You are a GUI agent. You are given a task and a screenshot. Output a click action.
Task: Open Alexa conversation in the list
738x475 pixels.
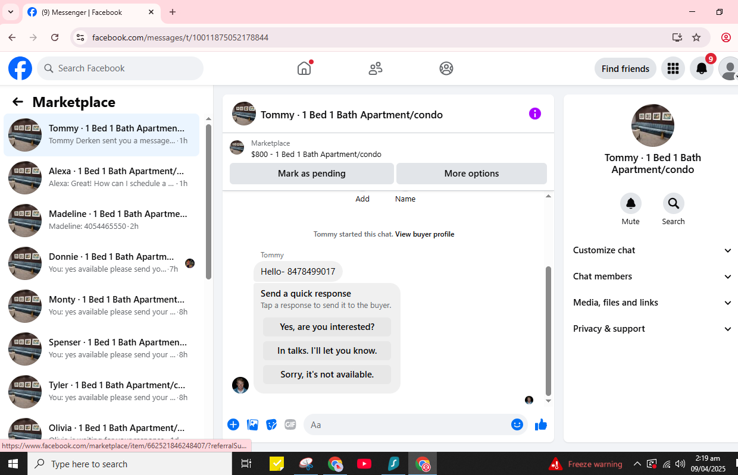[102, 178]
